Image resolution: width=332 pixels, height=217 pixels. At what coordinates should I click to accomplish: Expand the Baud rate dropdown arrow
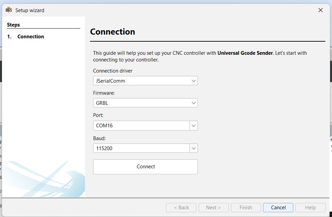(x=194, y=148)
